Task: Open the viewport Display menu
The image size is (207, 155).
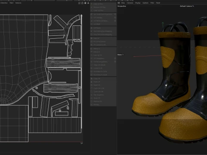Action: tap(138, 3)
